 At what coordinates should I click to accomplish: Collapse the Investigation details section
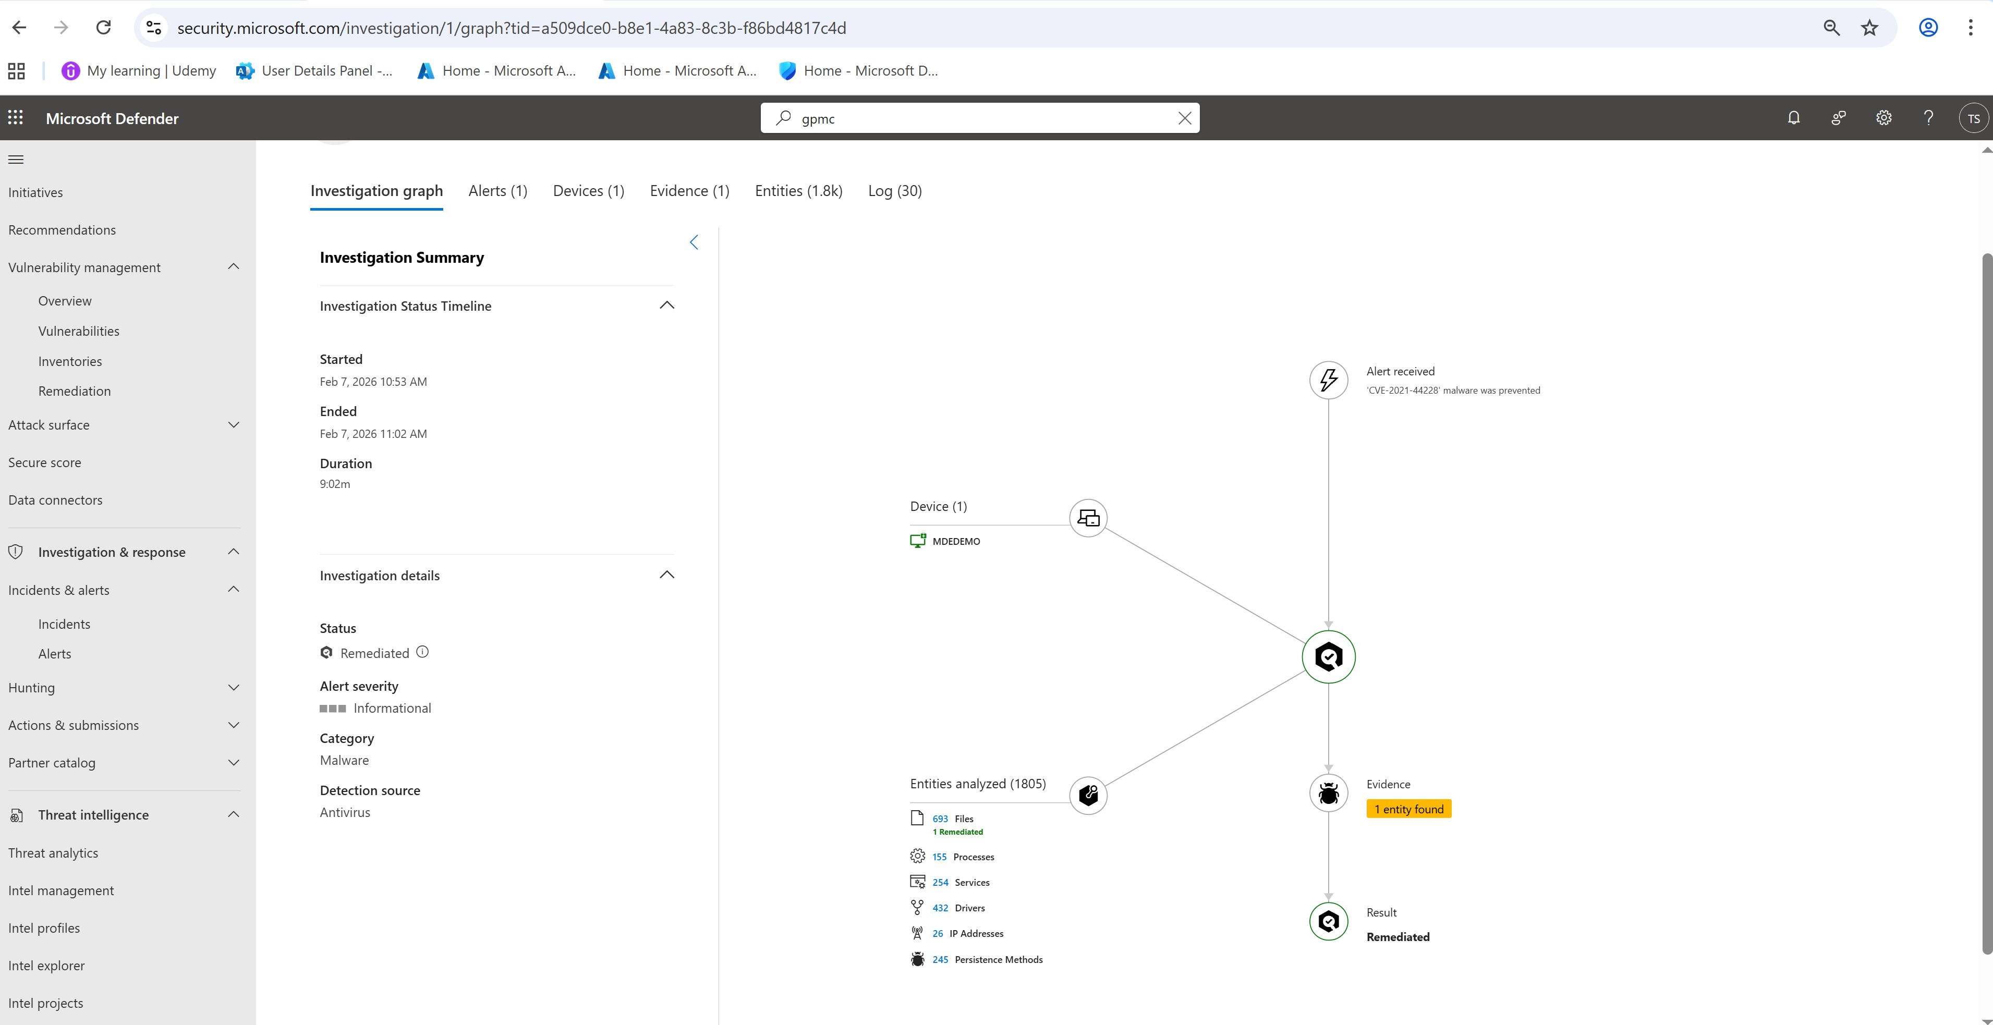(x=666, y=575)
